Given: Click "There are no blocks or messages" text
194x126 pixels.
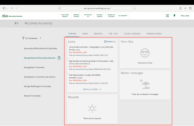Looking at the screenshot, I should tap(145, 94).
